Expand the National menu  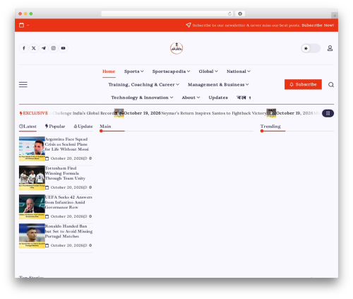pos(239,71)
